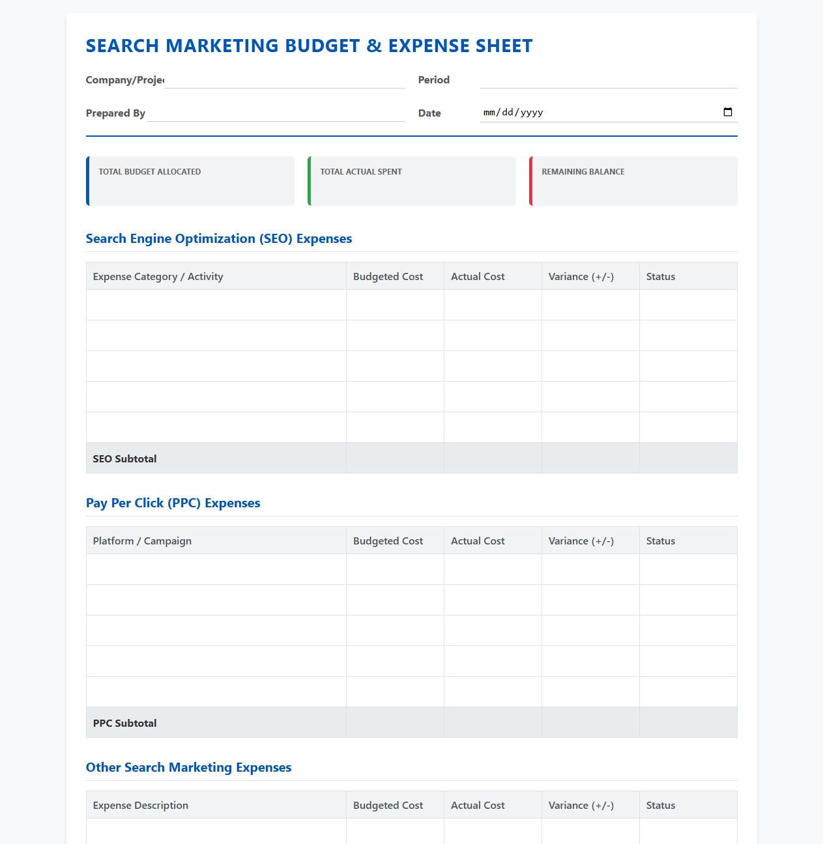
Task: Click the Other Search Marketing Expenses heading
Action: click(x=189, y=767)
